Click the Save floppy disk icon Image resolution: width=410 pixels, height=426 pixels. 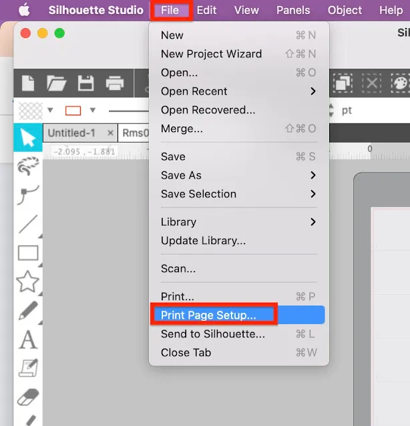[85, 83]
